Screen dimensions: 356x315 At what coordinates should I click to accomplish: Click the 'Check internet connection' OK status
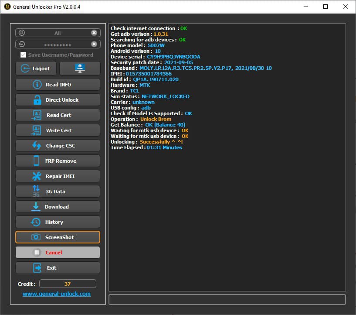[184, 28]
